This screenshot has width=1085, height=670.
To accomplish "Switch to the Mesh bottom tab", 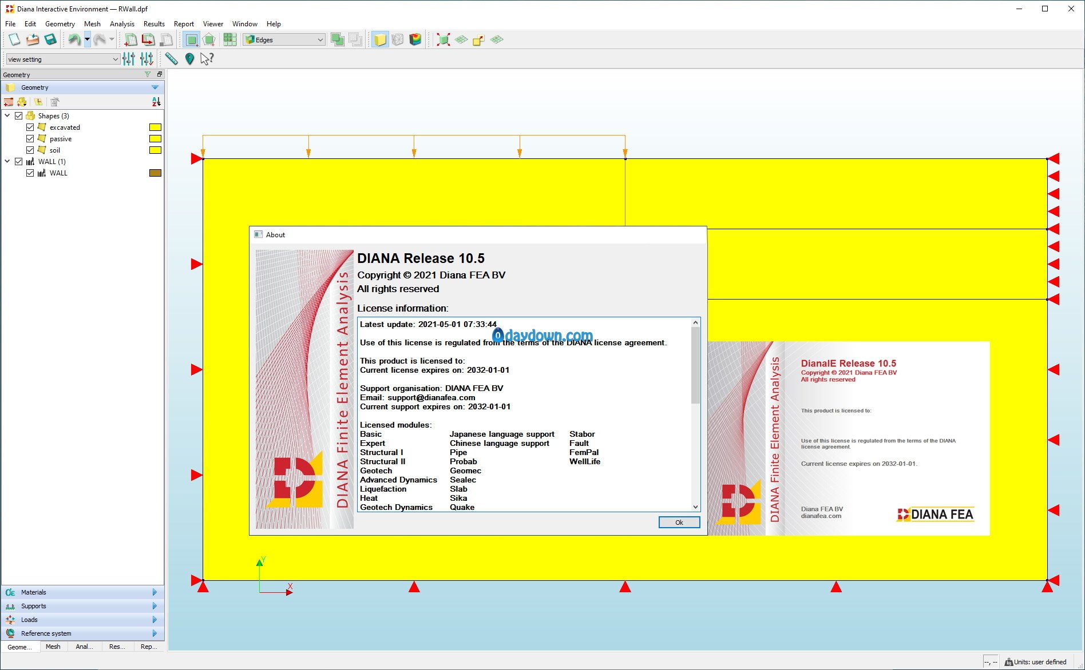I will click(x=53, y=647).
